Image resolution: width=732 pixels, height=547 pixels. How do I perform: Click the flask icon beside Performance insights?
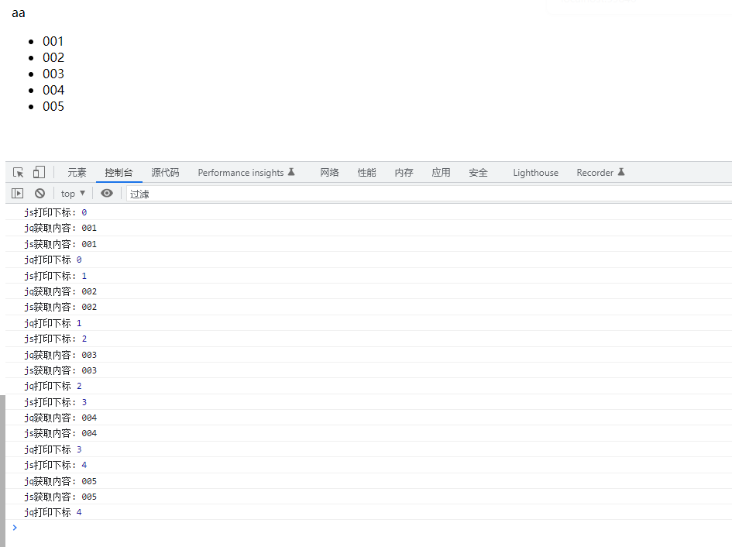tap(291, 172)
